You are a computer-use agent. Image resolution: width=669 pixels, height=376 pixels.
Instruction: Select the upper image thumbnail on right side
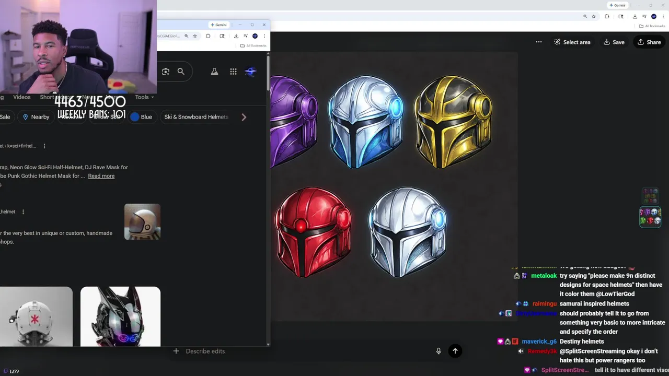point(650,196)
